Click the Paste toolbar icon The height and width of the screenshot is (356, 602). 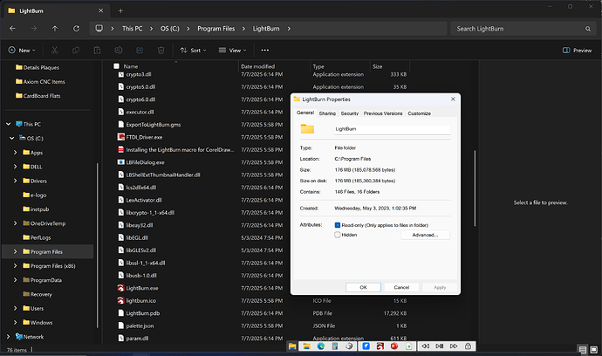[x=97, y=51]
